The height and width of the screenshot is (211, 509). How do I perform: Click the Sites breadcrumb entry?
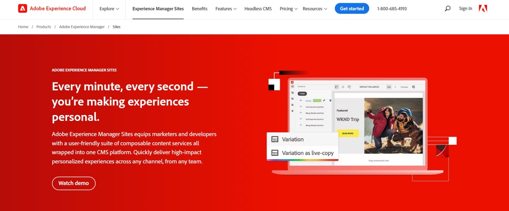(117, 27)
